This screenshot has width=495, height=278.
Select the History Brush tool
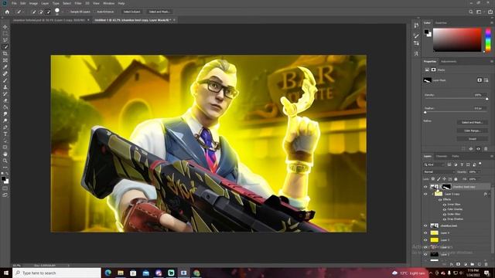(5, 93)
